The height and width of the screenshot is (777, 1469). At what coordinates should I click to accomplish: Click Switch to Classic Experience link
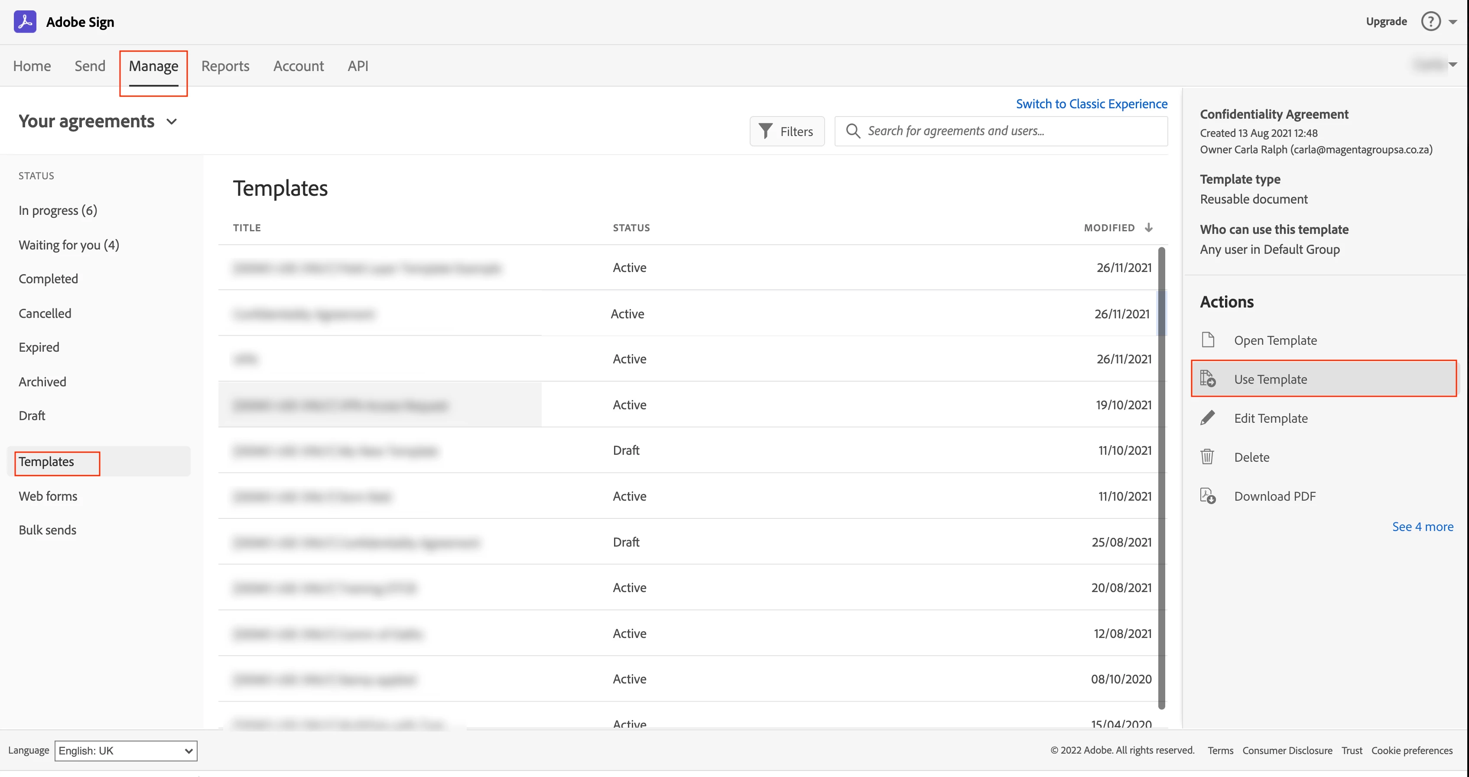[1091, 104]
